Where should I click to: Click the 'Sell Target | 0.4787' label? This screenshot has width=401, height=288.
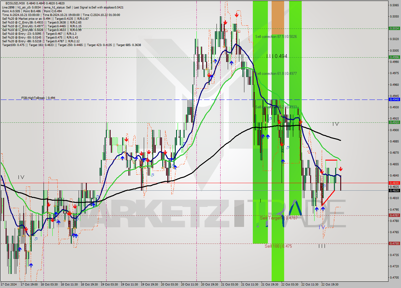[279, 218]
